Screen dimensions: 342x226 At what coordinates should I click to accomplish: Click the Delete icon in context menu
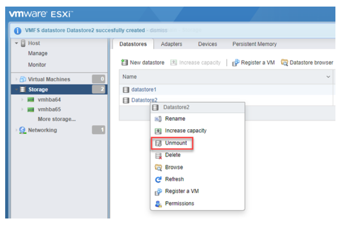point(159,156)
